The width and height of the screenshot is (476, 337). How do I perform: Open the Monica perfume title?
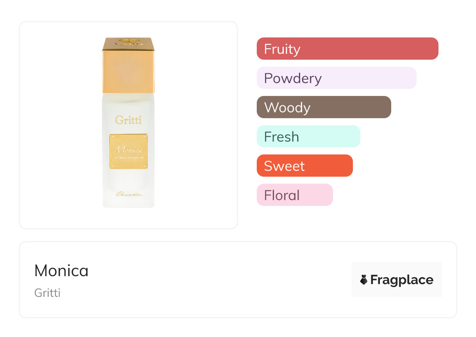pos(61,271)
